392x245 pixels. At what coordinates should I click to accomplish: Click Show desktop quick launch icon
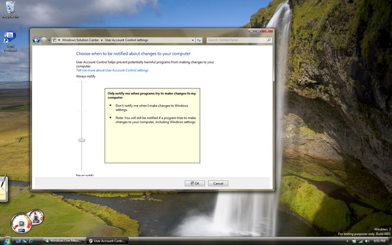click(x=18, y=241)
